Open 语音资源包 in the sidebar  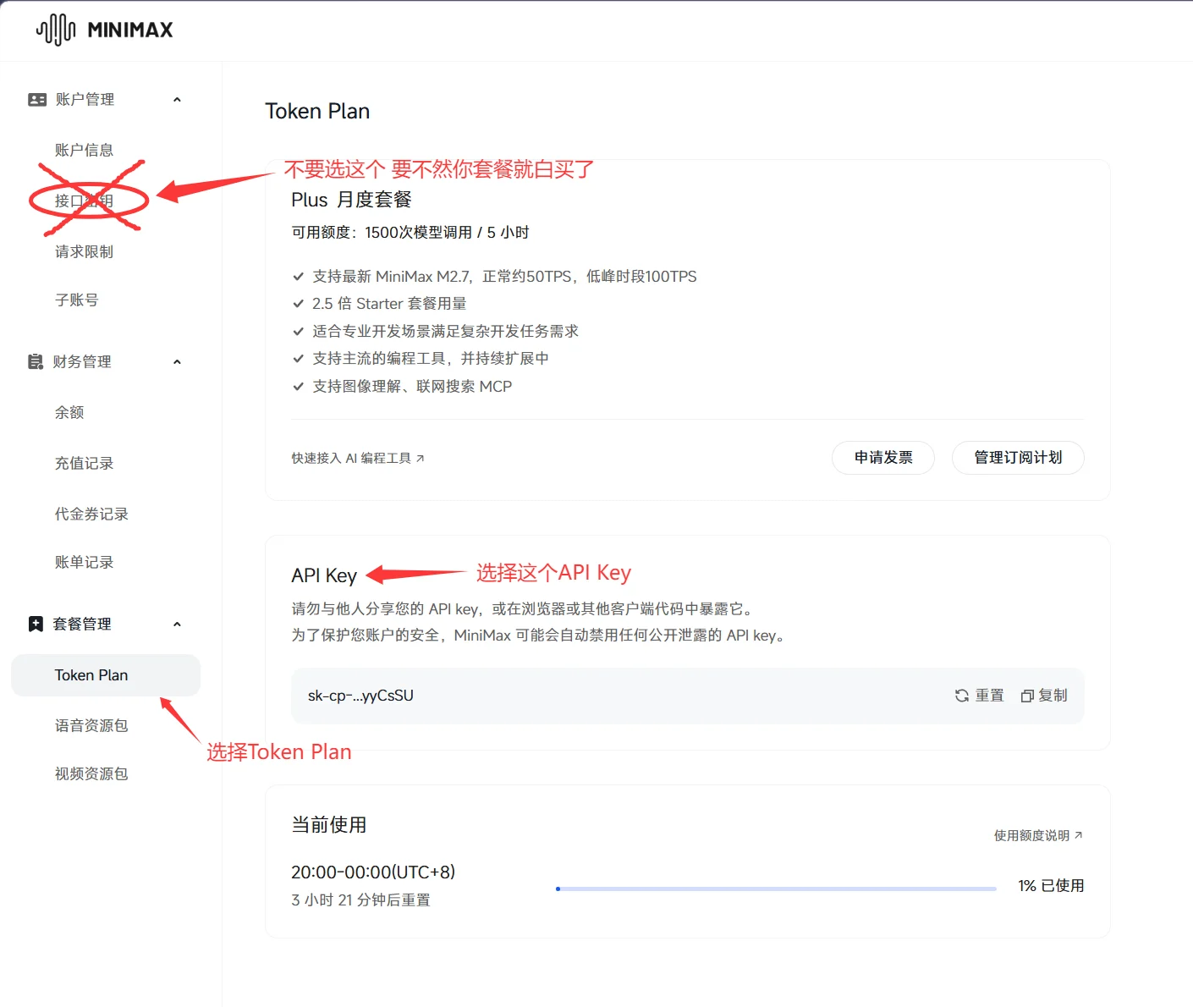pos(91,726)
